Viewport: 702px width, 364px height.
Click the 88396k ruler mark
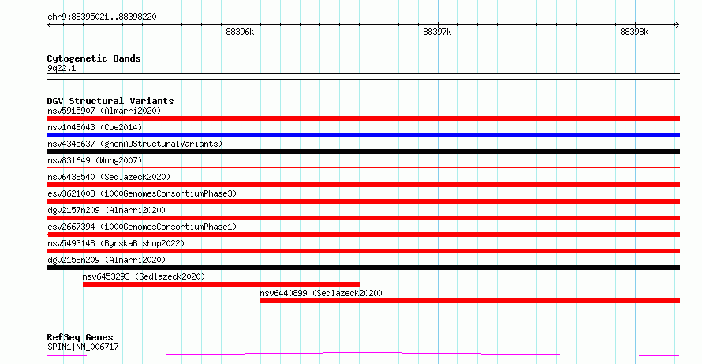click(x=240, y=32)
